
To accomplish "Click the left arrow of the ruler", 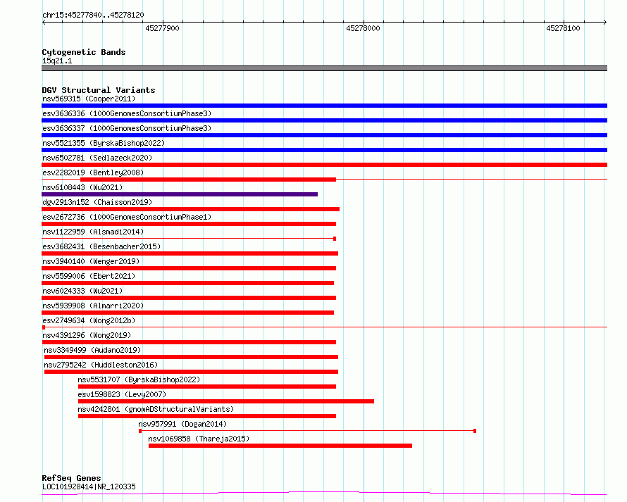I will [x=44, y=23].
